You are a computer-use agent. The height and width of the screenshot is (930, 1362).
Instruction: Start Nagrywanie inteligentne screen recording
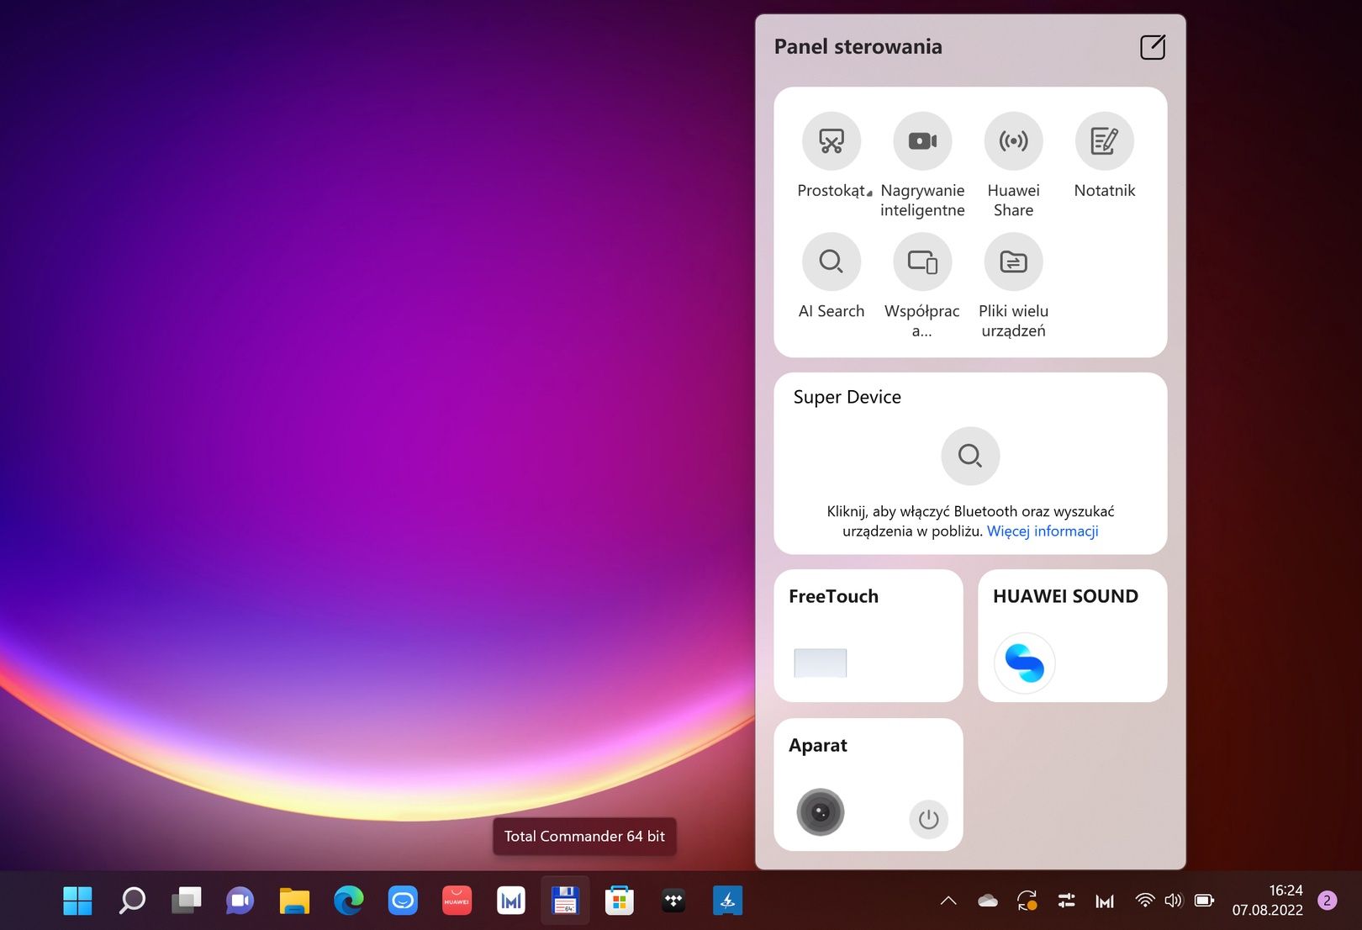pos(922,141)
